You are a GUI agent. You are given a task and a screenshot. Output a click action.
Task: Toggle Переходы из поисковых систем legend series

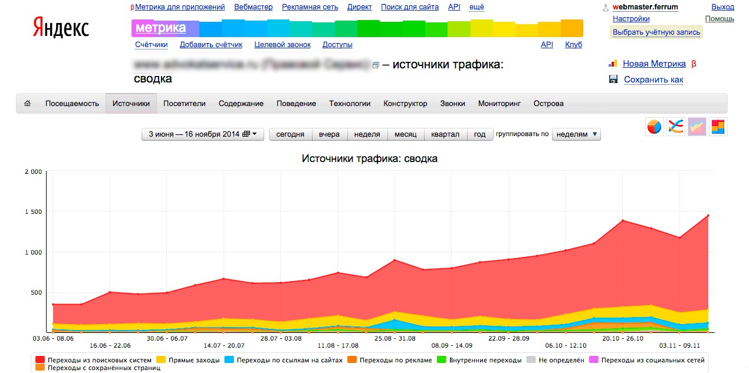click(94, 359)
